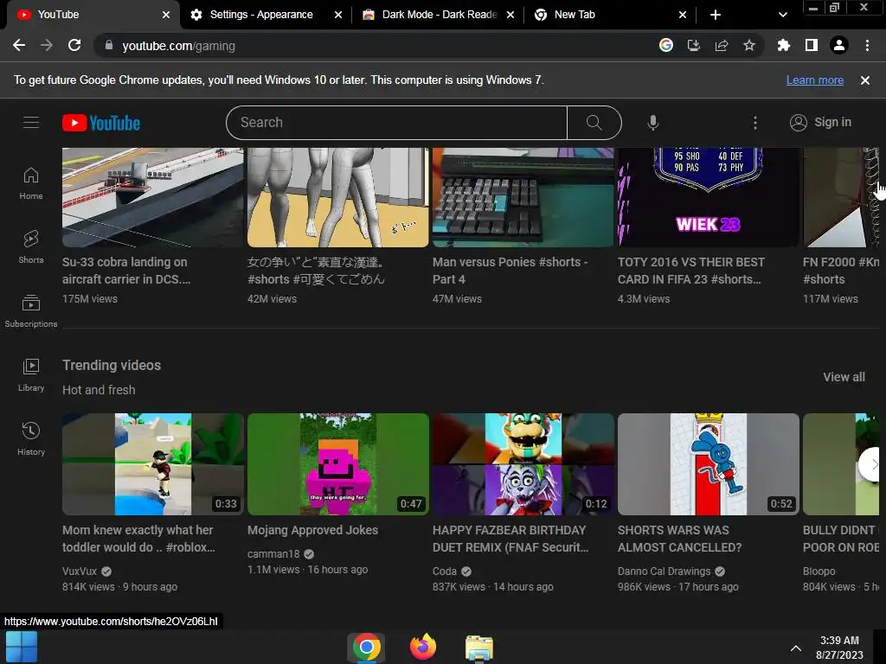This screenshot has height=664, width=886.
Task: Click the browser forward arrow
Action: (x=47, y=46)
